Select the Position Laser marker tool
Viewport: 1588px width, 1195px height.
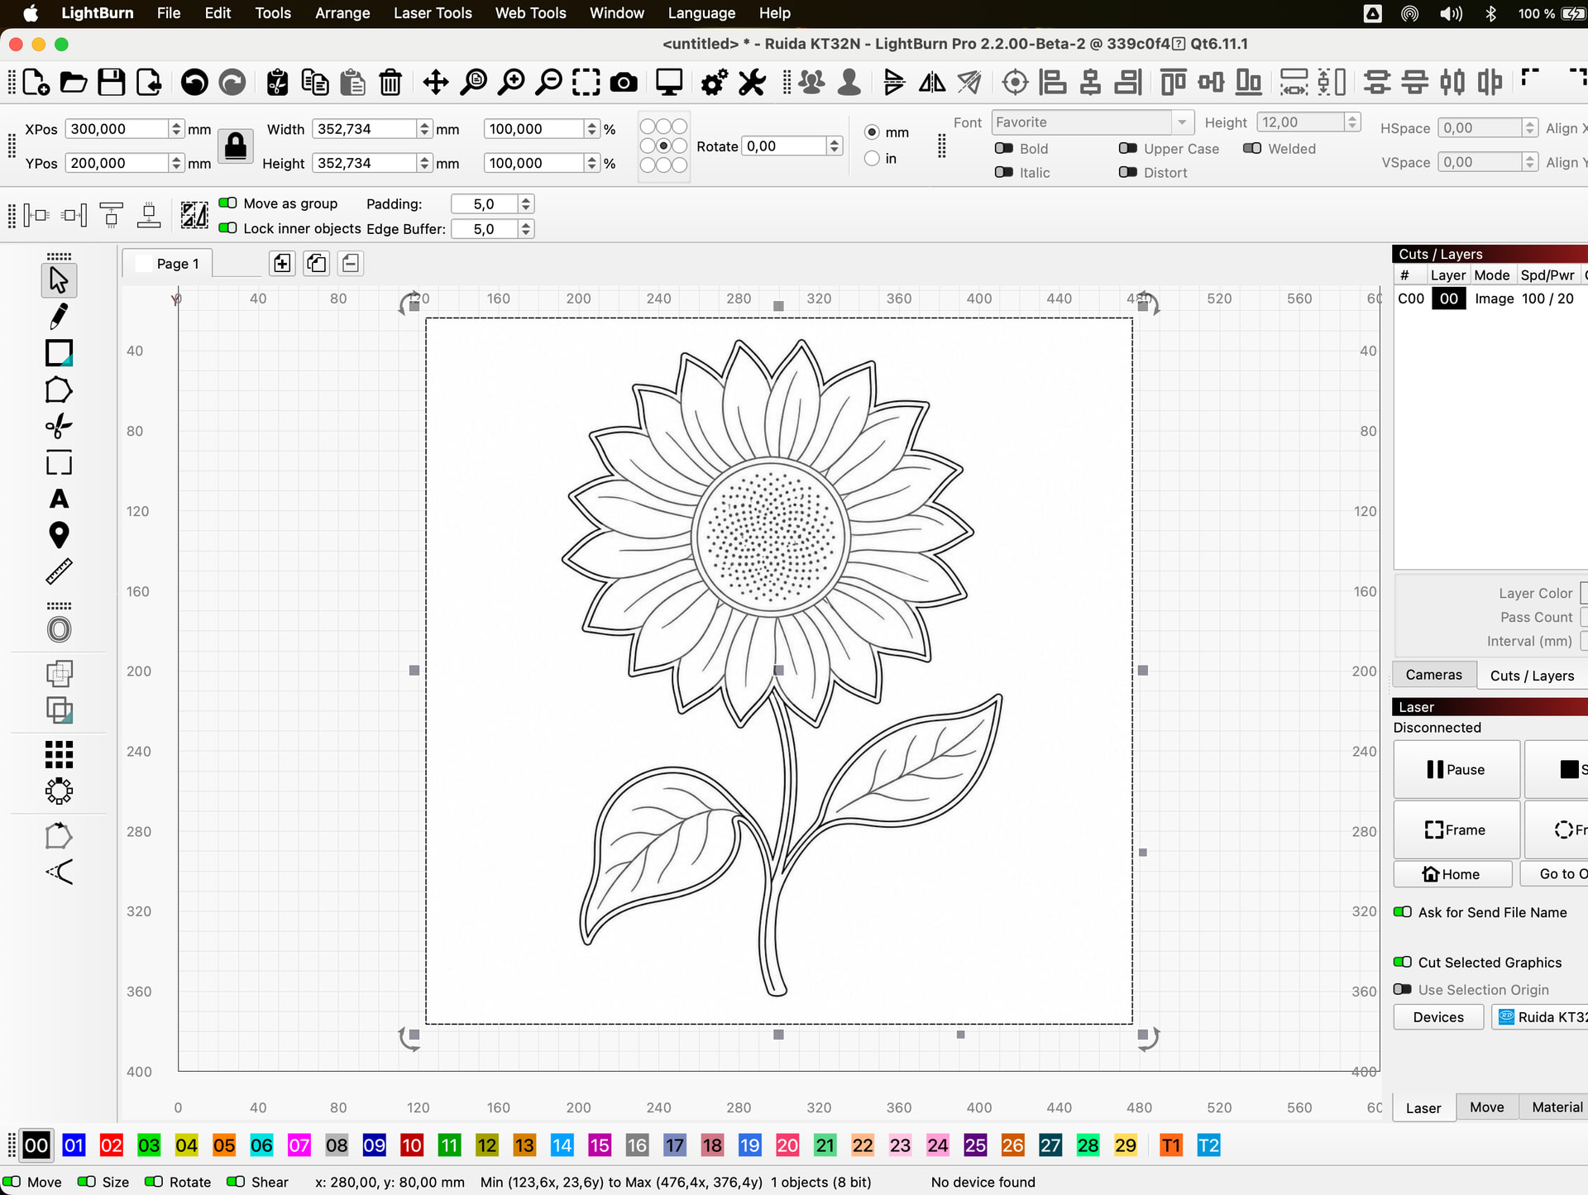coord(59,535)
